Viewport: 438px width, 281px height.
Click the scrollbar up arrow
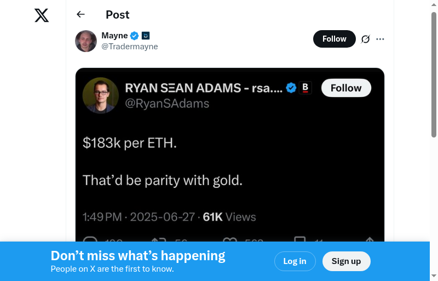[x=434, y=5]
